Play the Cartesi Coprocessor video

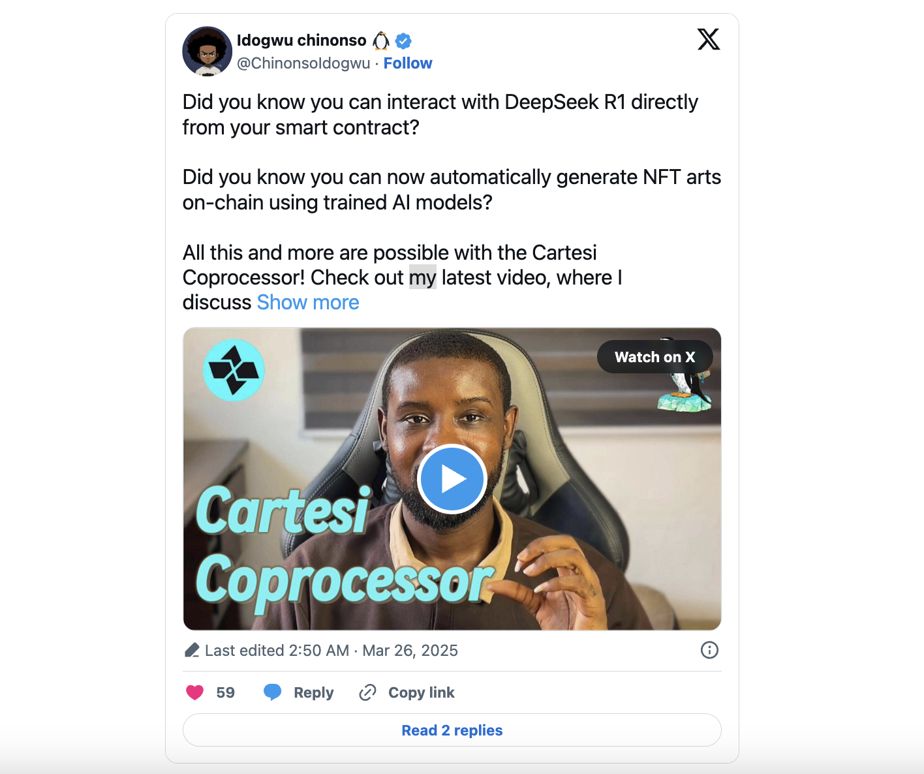tap(452, 479)
